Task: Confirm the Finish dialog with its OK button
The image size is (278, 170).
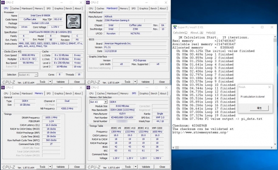Action: 259,108
